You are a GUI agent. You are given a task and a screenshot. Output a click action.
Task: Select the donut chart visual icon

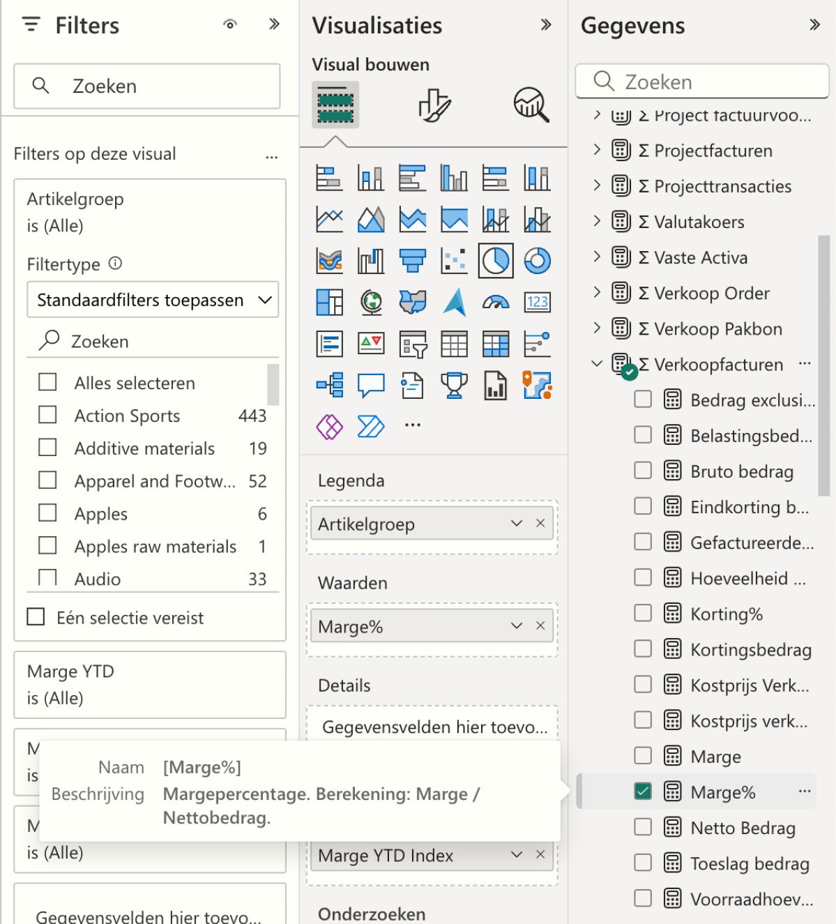(x=537, y=262)
